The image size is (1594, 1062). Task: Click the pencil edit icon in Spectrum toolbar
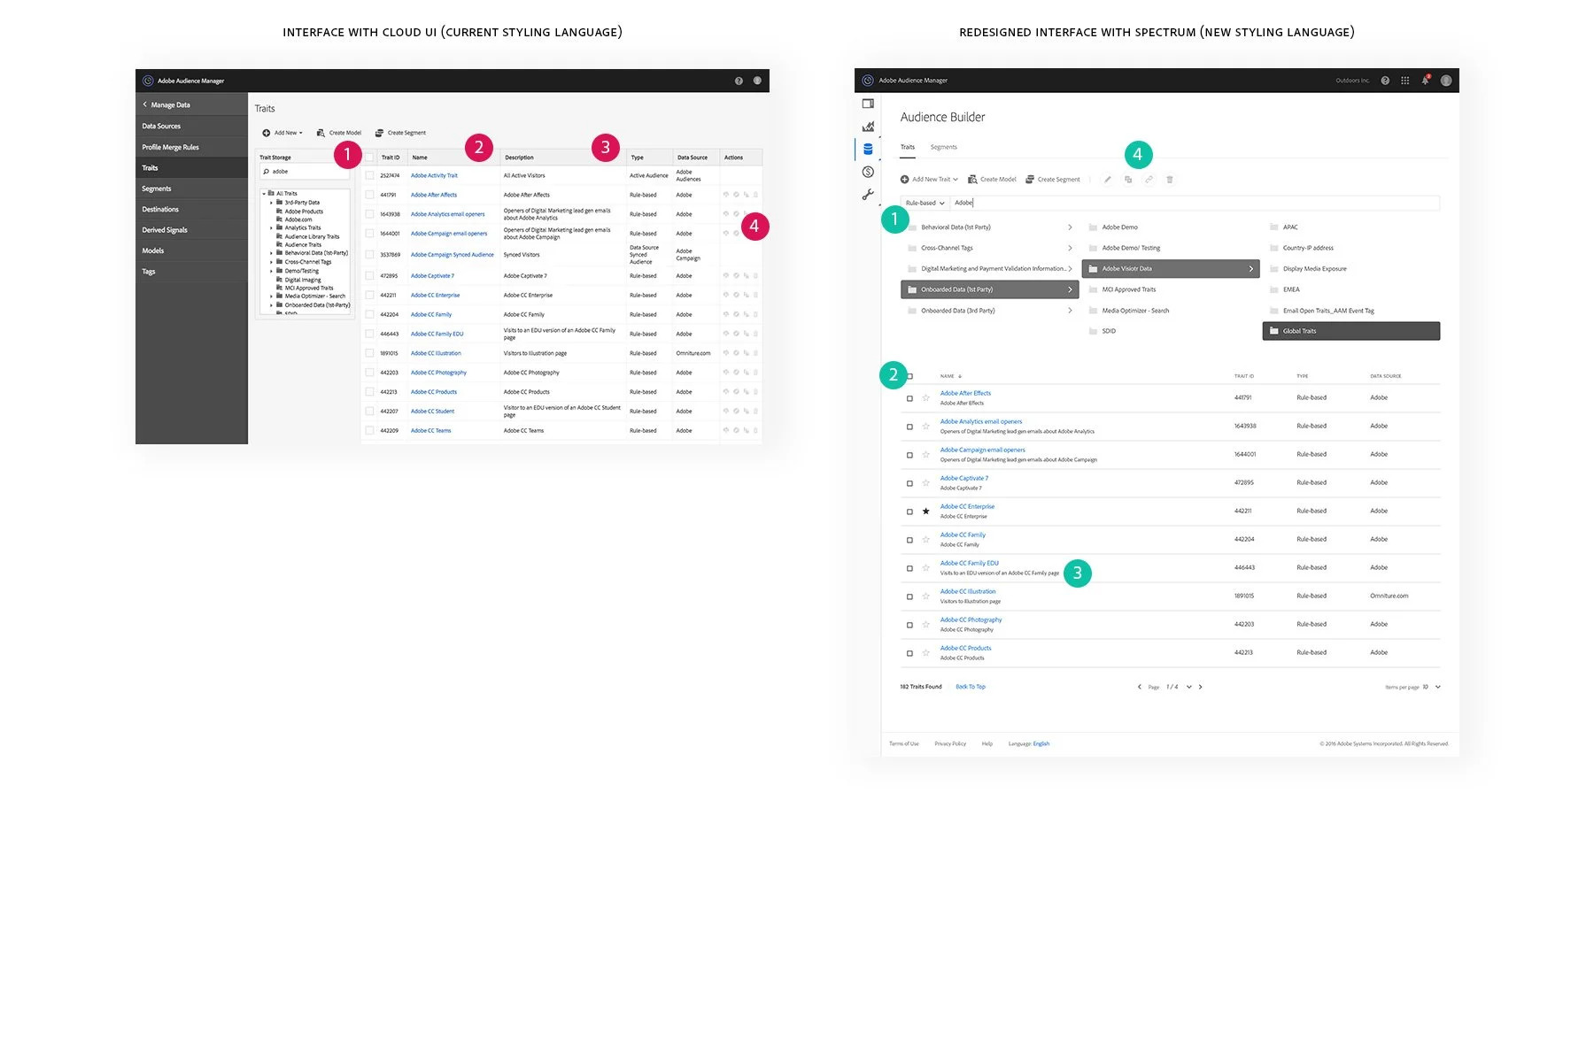(1107, 180)
